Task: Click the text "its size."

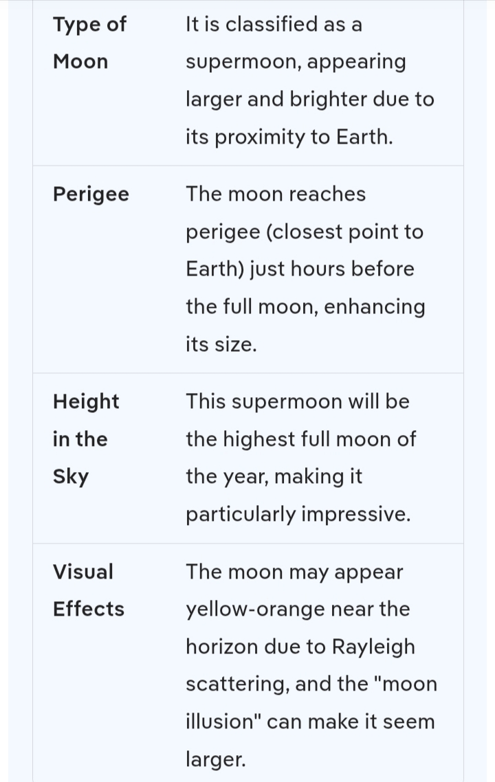Action: point(221,344)
